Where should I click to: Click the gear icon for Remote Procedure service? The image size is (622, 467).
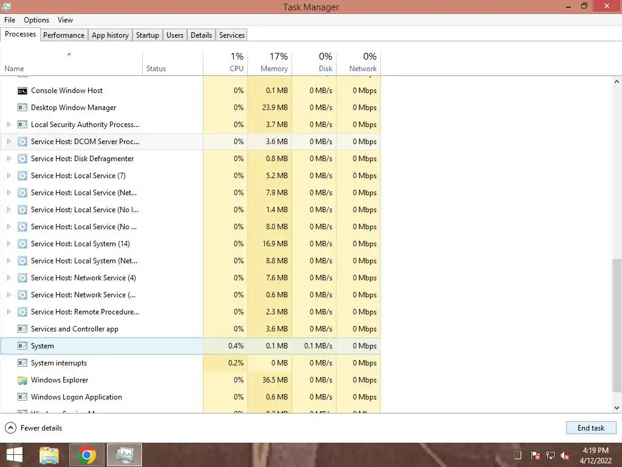pyautogui.click(x=22, y=312)
